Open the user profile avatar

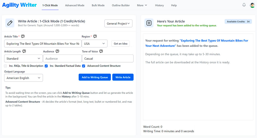252,5
